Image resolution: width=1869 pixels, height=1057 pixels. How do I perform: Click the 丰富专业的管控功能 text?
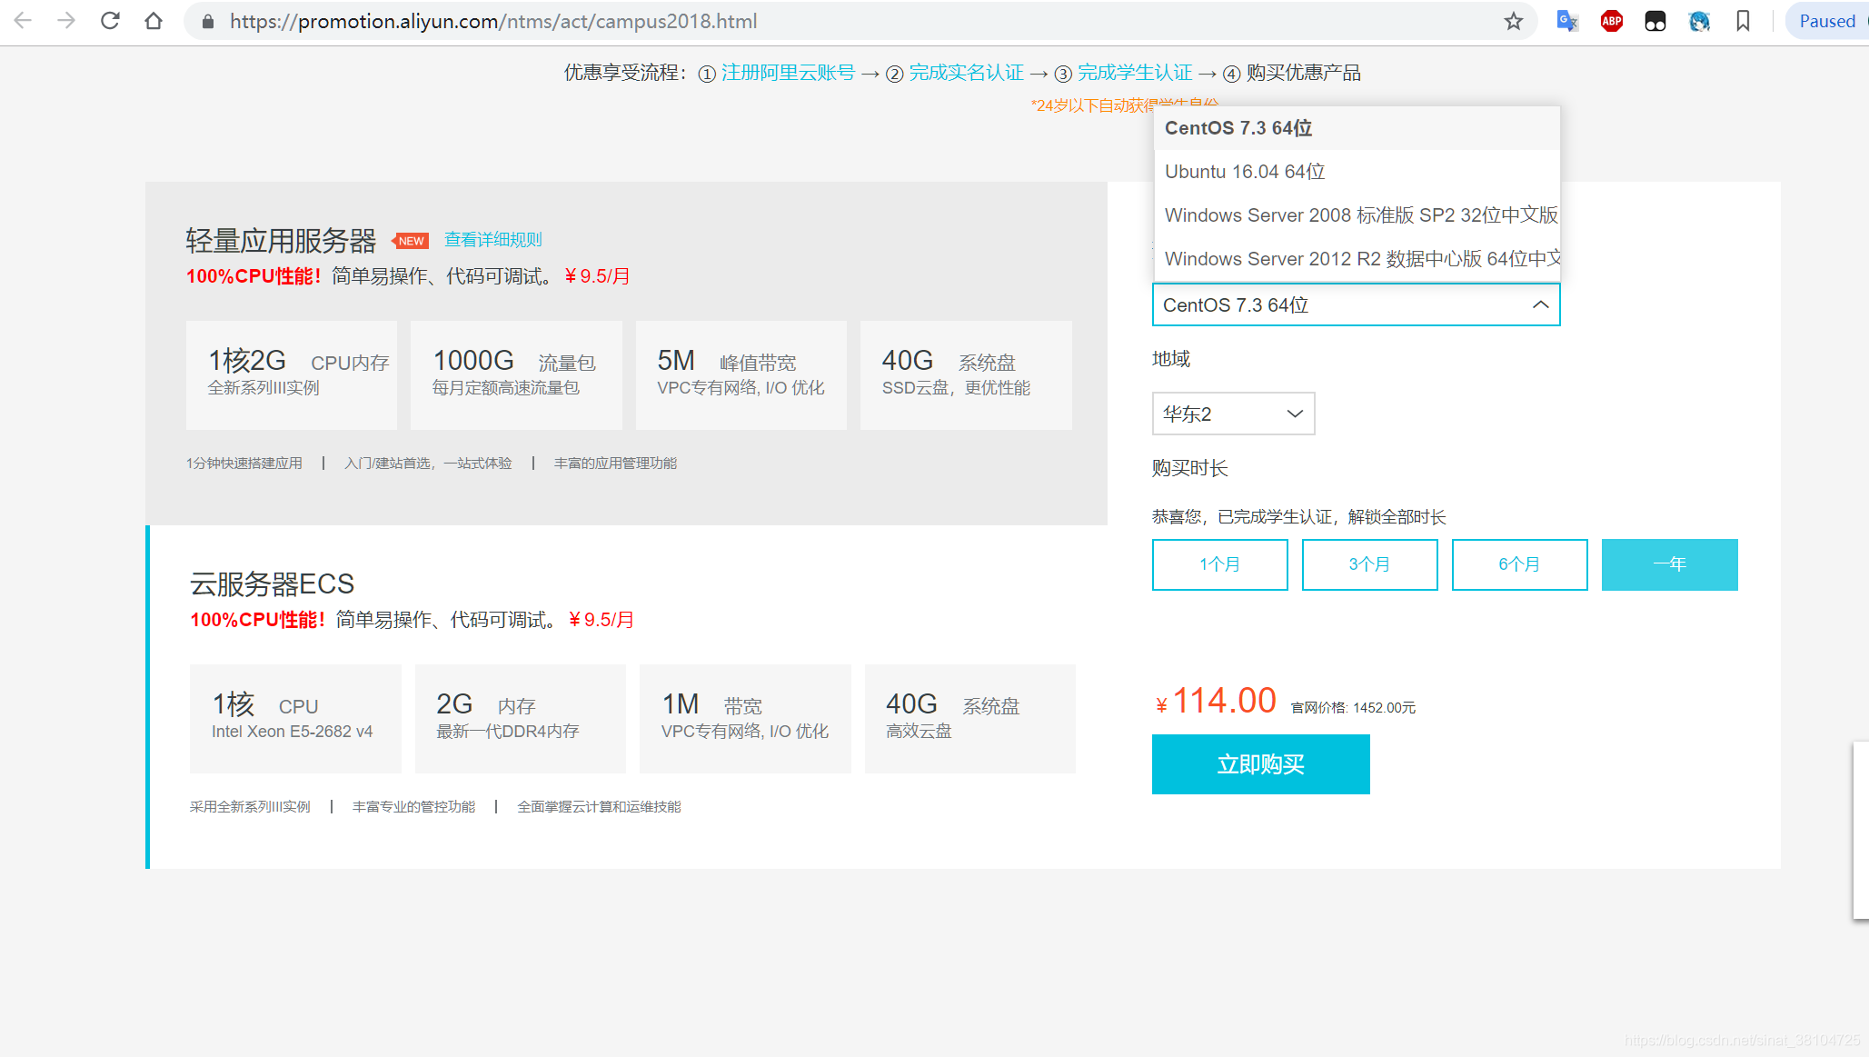414,807
